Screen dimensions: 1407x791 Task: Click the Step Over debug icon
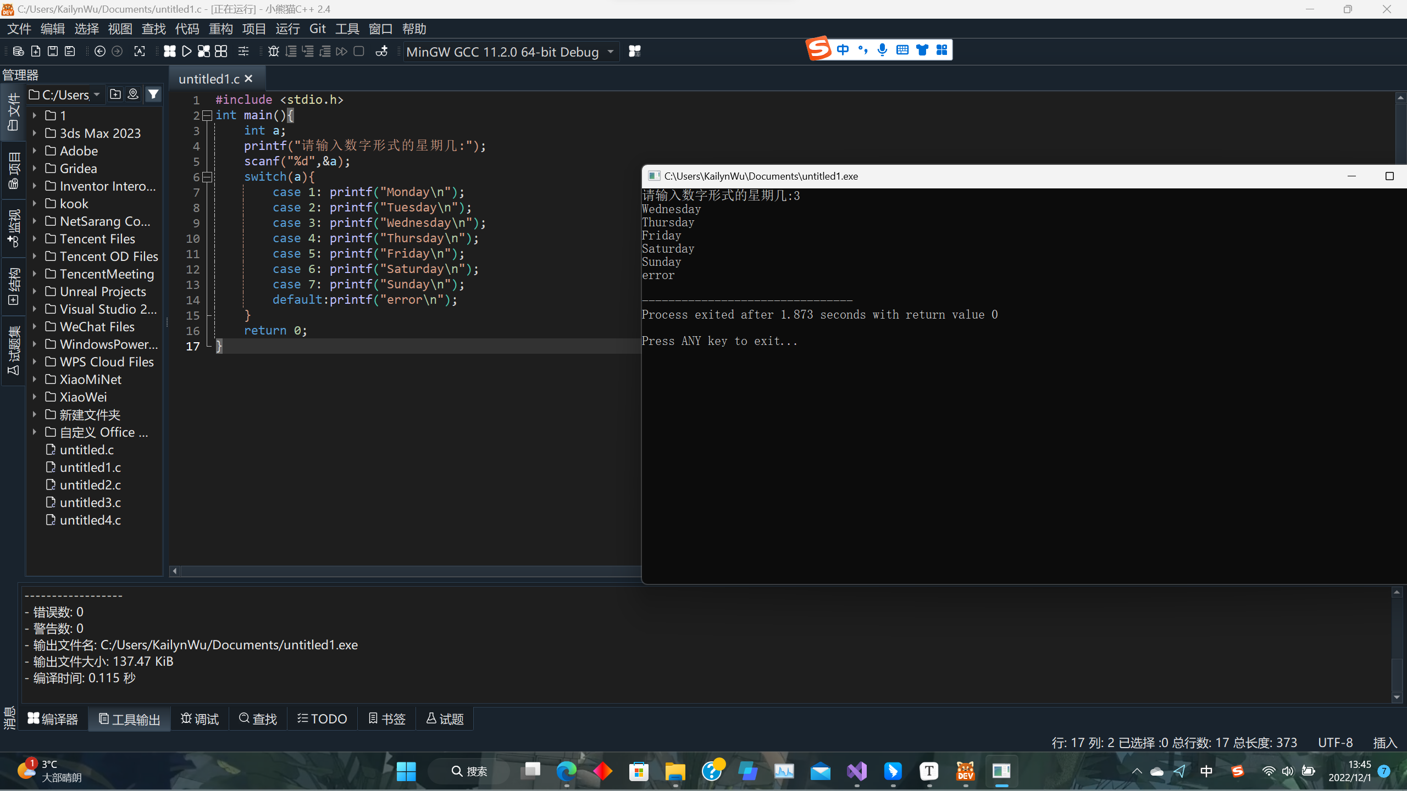[291, 51]
